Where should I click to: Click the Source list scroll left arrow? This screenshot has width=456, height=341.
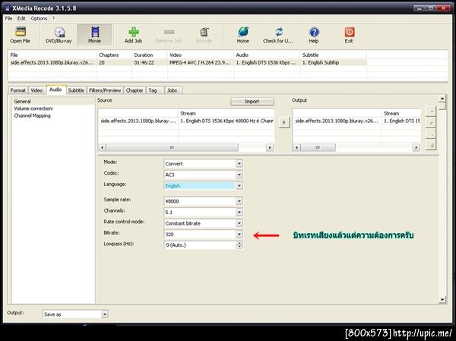pos(102,147)
